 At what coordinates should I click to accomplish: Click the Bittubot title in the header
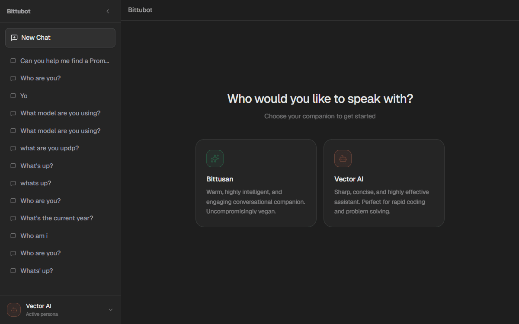point(140,9)
